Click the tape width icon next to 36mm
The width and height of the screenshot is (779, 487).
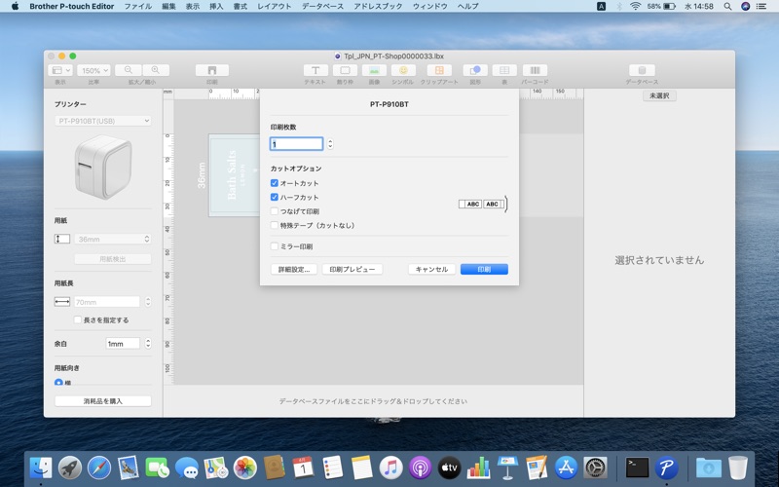click(x=61, y=239)
